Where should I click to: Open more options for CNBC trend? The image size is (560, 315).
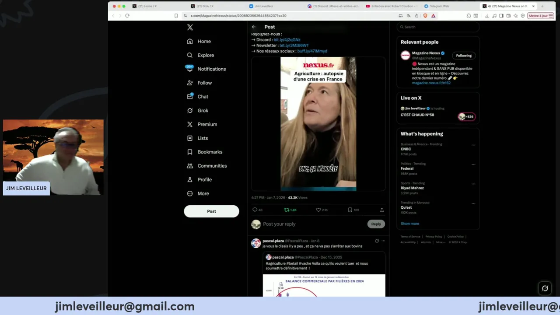473,145
